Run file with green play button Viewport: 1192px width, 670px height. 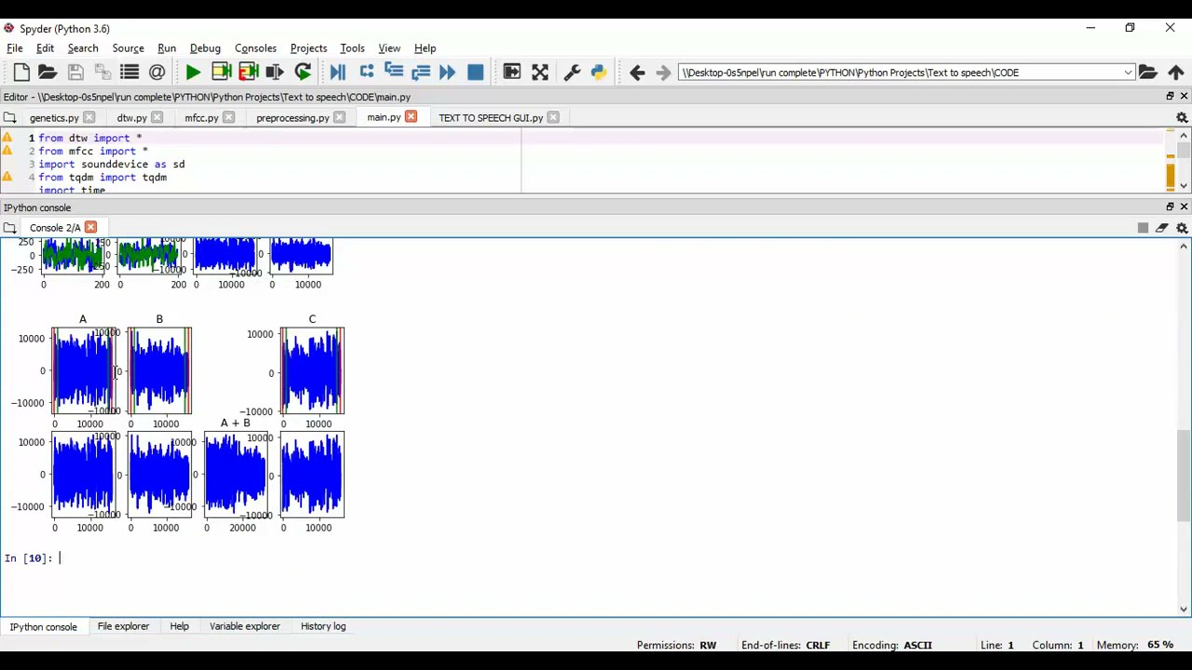(x=193, y=73)
